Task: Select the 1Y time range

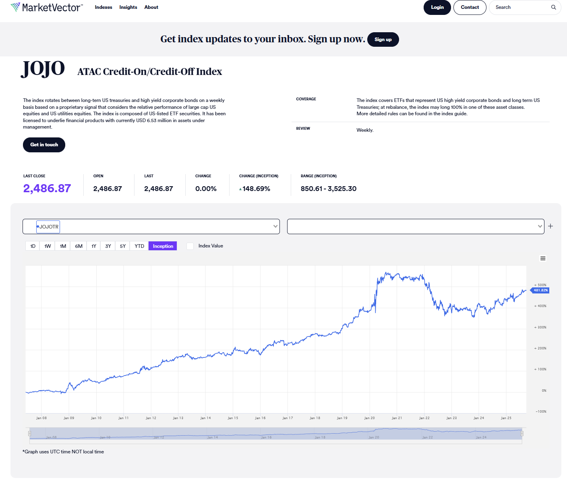Action: click(x=93, y=246)
